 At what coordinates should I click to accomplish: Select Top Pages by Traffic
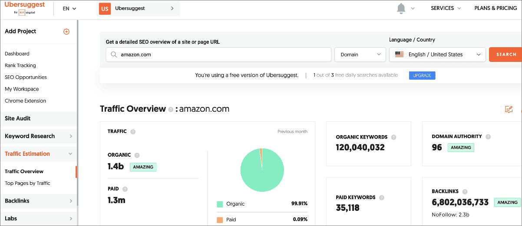[x=27, y=183]
